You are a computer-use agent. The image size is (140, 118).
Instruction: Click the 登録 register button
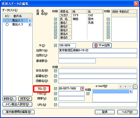[x=105, y=112]
